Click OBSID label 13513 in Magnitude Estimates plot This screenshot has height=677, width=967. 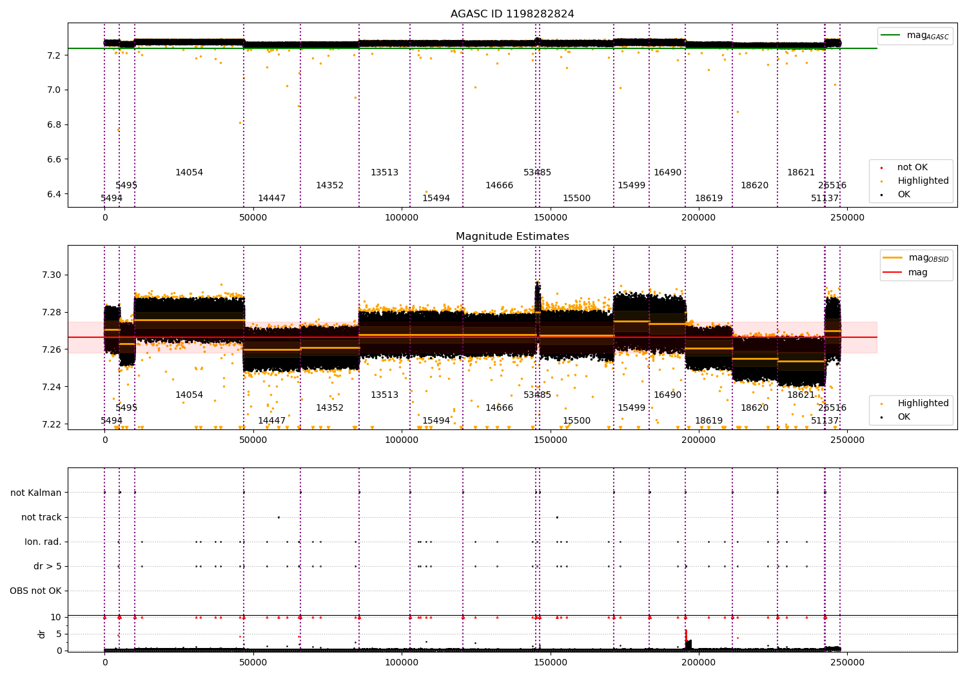384,395
